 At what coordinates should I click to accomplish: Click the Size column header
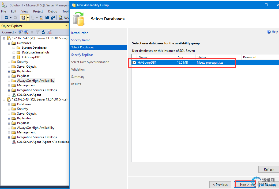pos(186,57)
